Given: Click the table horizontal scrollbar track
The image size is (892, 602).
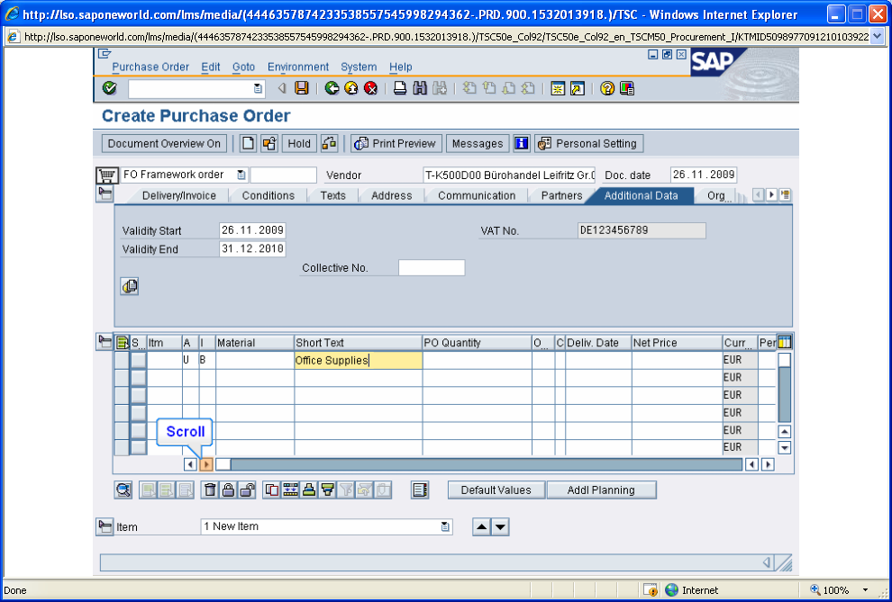Looking at the screenshot, I should [x=487, y=464].
